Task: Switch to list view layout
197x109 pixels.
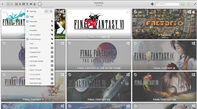Action: (12, 4)
